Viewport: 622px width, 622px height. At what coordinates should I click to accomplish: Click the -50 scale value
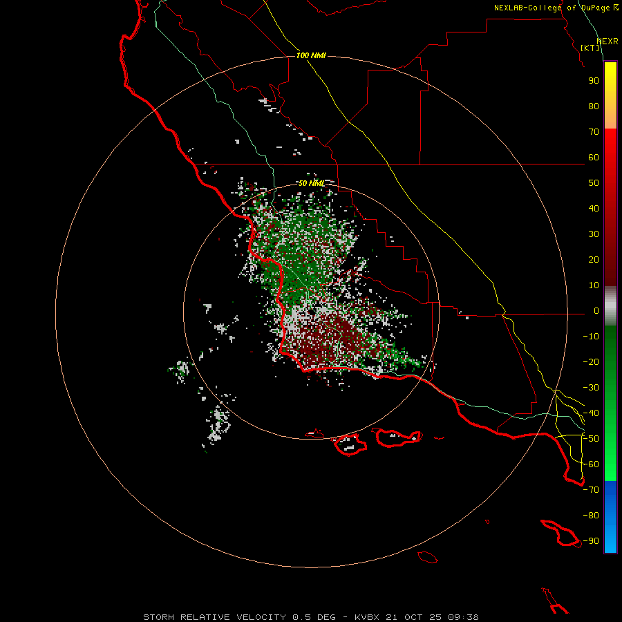click(x=591, y=439)
